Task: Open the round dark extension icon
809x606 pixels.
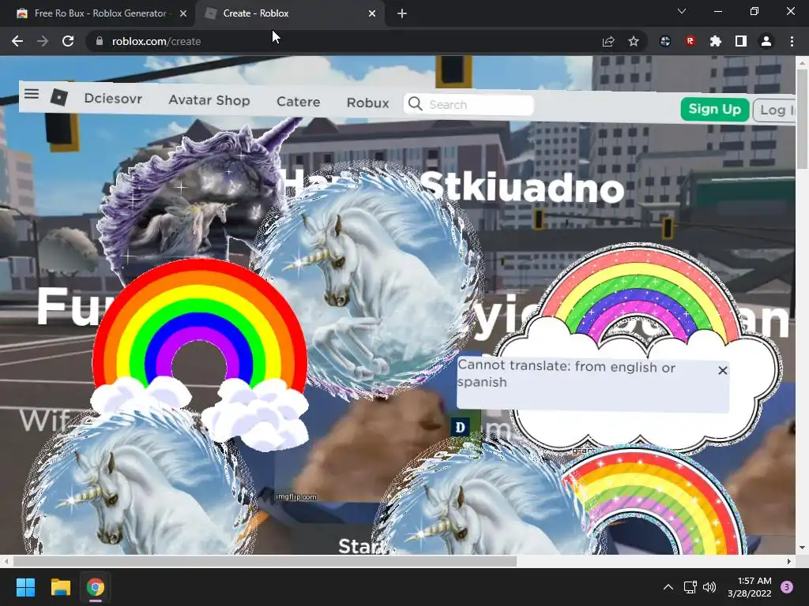Action: tap(665, 41)
